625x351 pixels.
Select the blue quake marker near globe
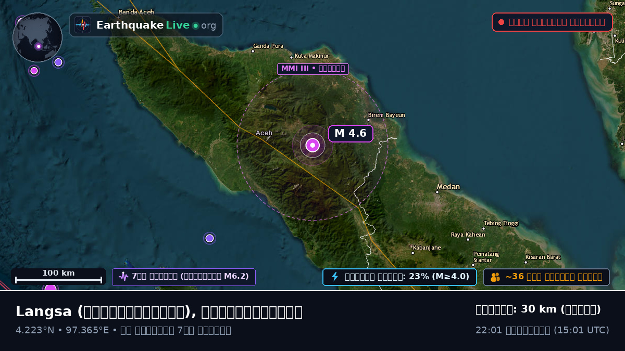[x=58, y=62]
